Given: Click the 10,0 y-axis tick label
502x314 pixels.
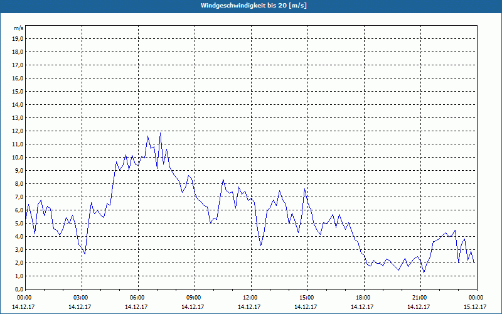Looking at the screenshot, I should click(x=18, y=158).
